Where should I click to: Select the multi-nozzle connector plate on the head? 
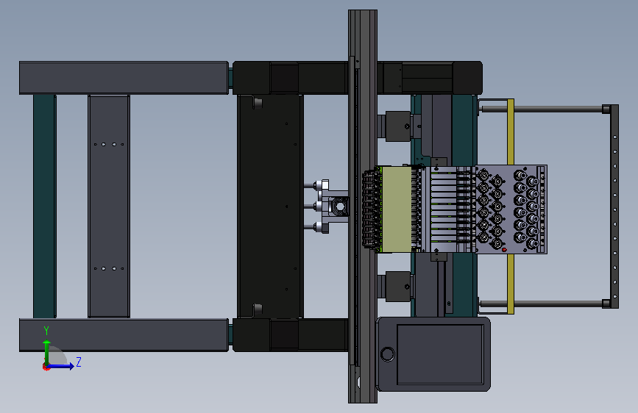[511, 209]
